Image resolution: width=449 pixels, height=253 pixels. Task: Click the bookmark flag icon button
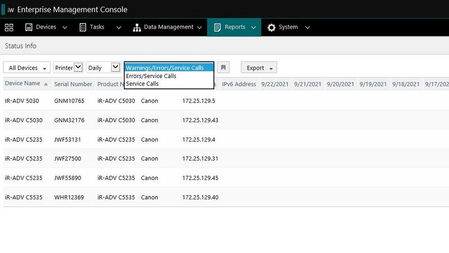point(223,67)
